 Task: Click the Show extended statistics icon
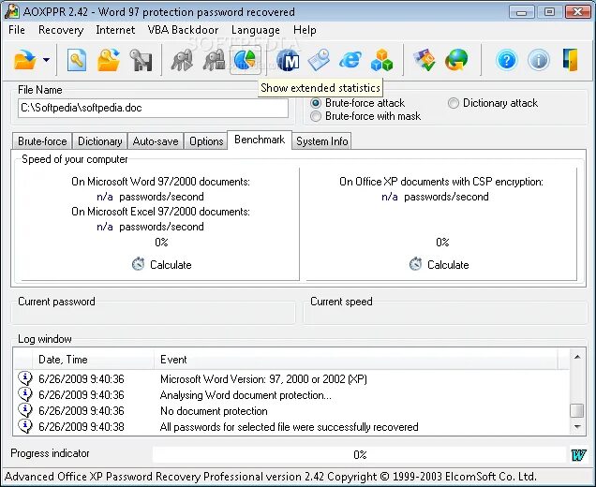click(x=246, y=60)
